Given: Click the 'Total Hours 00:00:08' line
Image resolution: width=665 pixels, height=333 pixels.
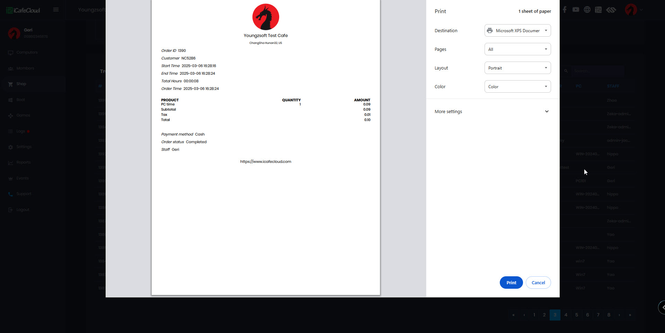Looking at the screenshot, I should point(180,81).
